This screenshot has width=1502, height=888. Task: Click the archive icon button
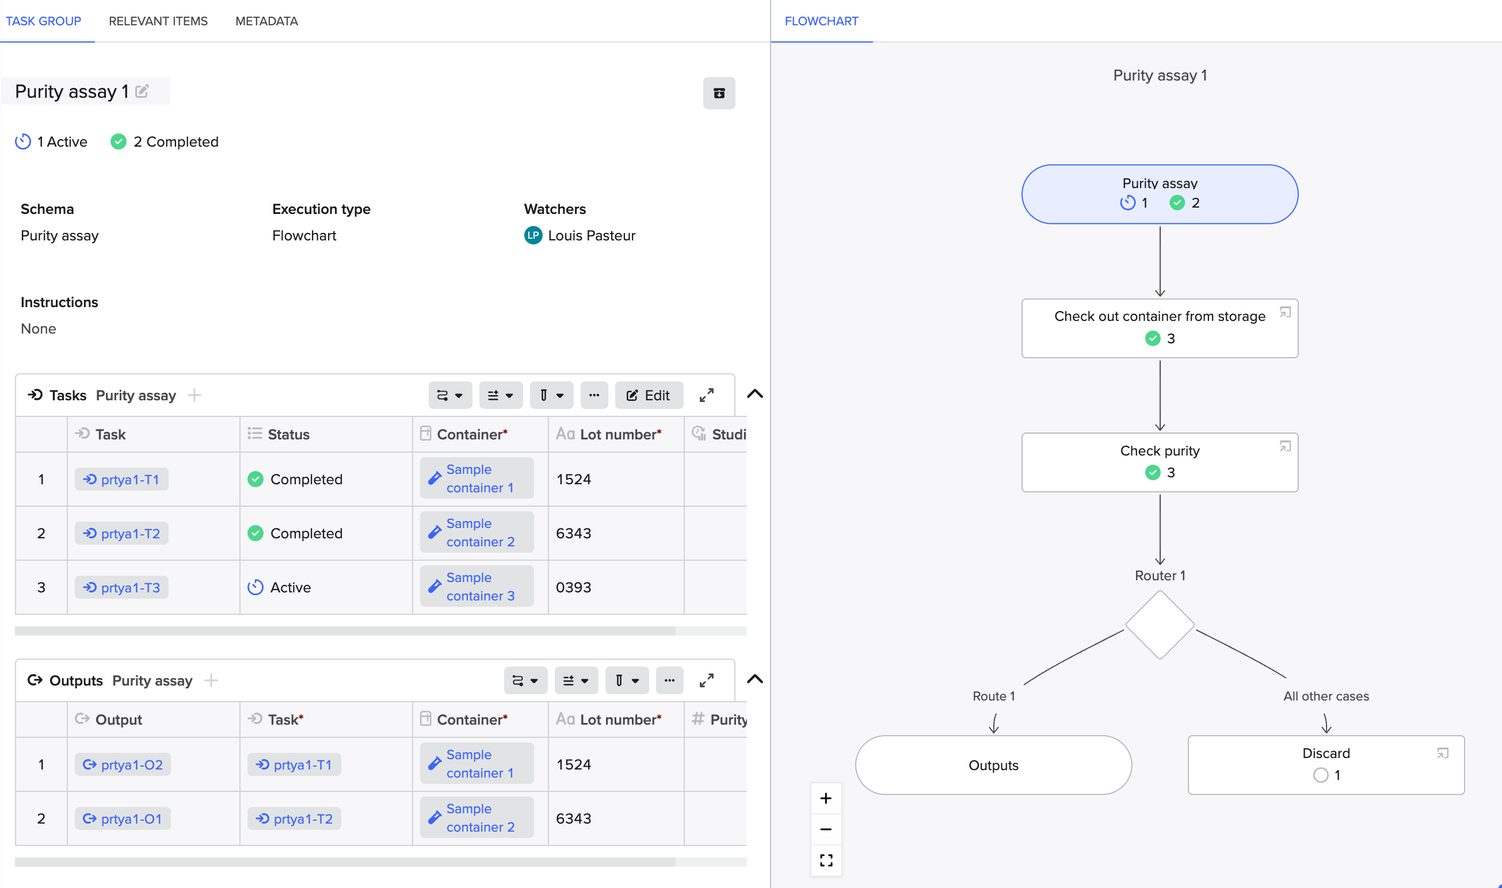point(719,93)
